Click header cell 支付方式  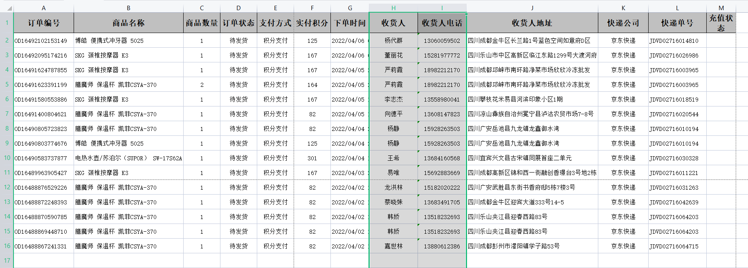click(x=275, y=23)
